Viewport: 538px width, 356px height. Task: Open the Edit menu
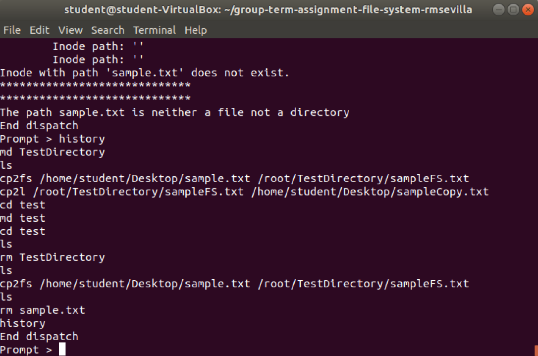[x=40, y=30]
